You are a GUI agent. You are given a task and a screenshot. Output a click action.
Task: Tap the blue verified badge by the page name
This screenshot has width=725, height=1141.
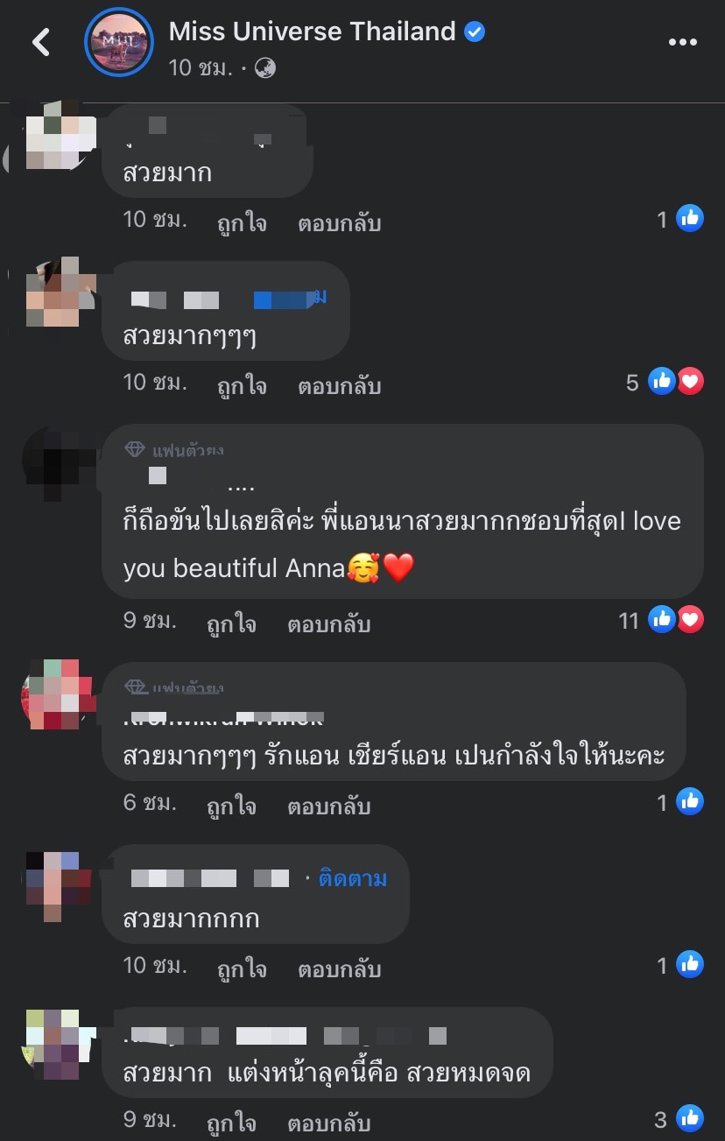475,32
